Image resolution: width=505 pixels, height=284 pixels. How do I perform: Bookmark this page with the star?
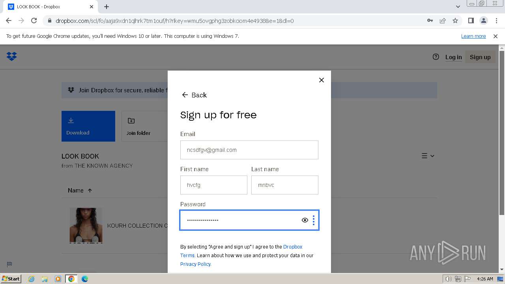(455, 21)
